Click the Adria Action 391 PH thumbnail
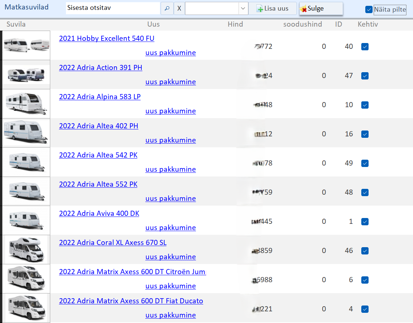 pyautogui.click(x=26, y=75)
